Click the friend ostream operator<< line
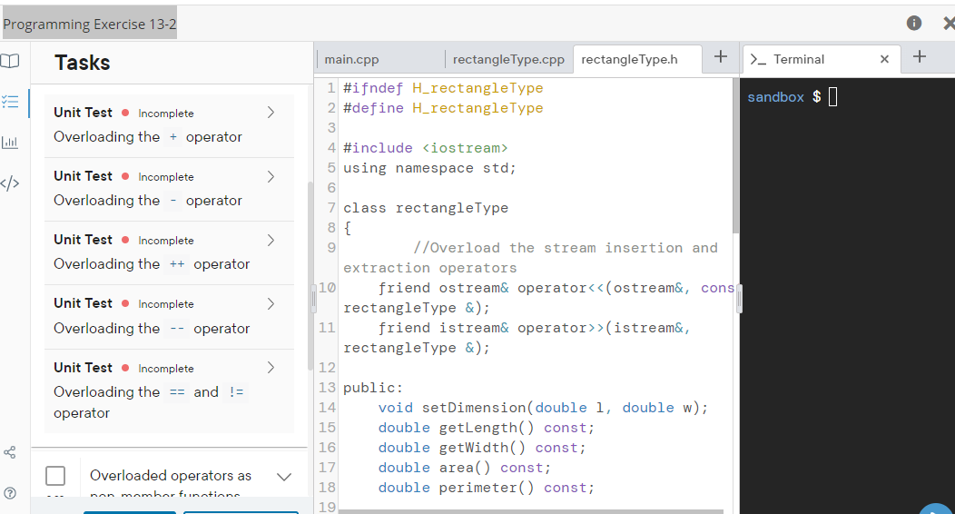Image resolution: width=955 pixels, height=514 pixels. [538, 298]
